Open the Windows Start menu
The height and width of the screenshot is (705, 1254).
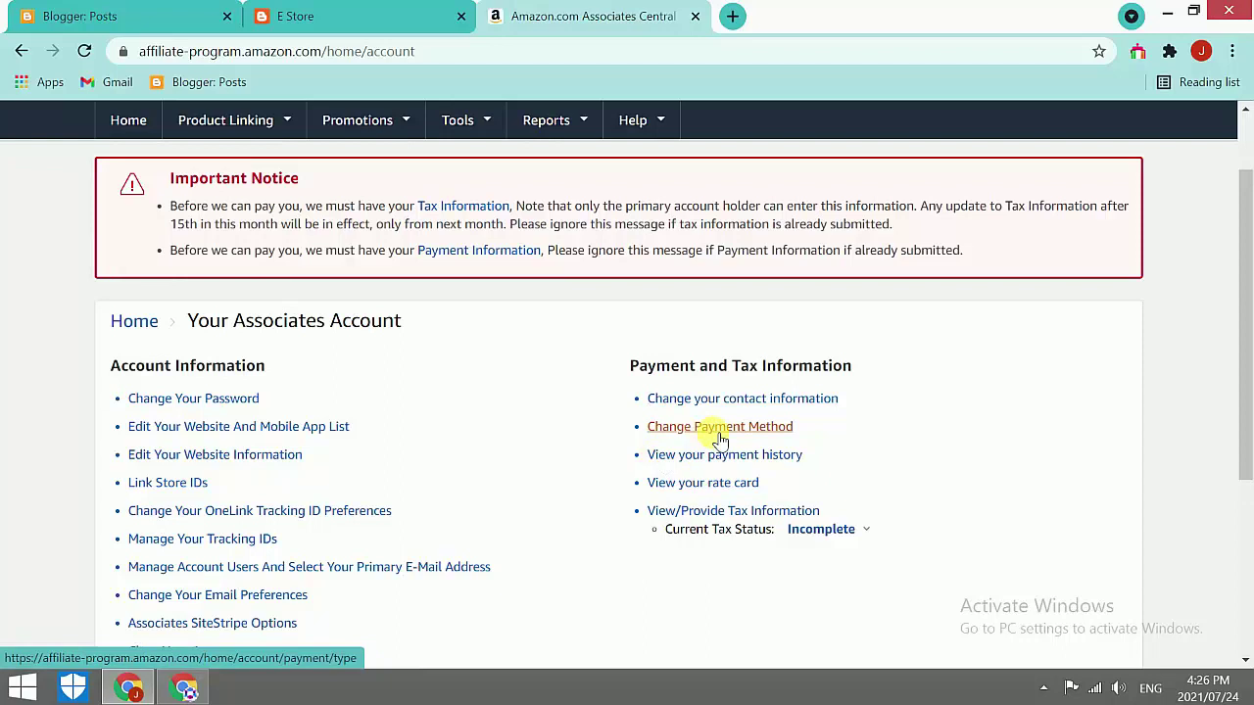(x=23, y=687)
